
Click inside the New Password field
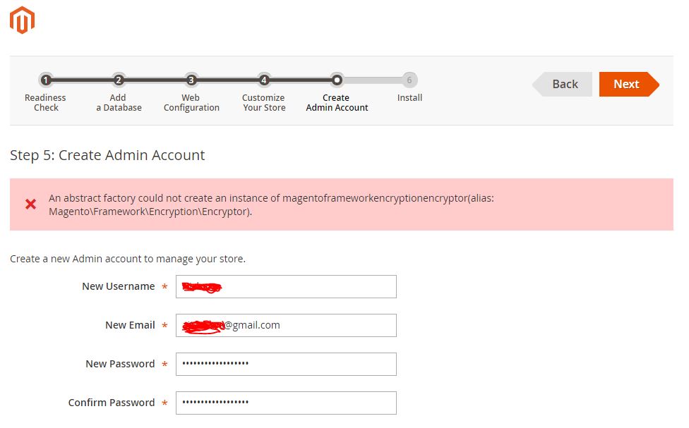286,364
